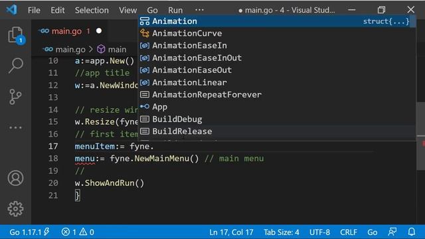
Task: Click line number 17 in the gutter
Action: click(53, 146)
